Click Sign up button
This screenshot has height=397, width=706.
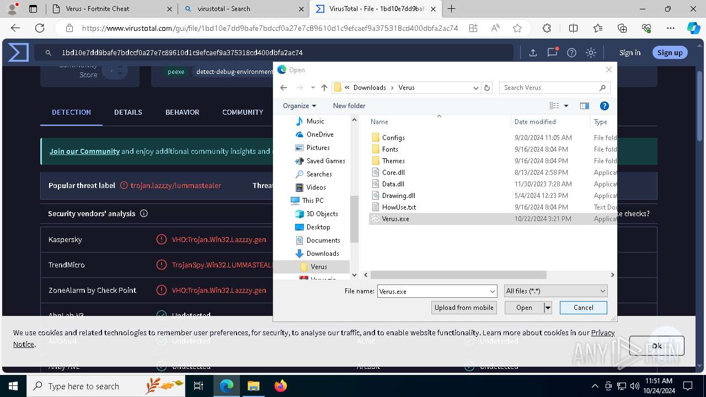click(x=670, y=52)
